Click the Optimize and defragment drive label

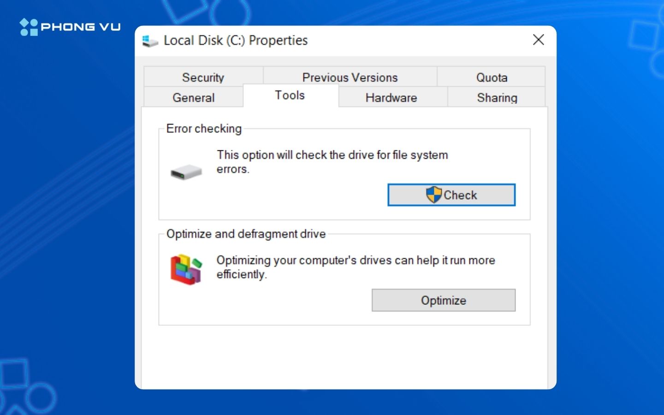[246, 234]
